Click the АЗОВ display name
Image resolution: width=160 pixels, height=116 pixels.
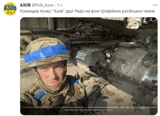tap(25, 5)
